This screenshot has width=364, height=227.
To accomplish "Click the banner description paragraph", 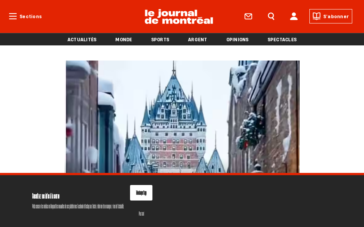I will pos(78,206).
